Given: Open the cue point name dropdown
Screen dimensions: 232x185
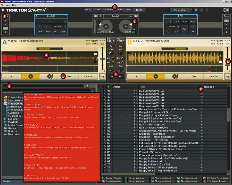Looking at the screenshot, I should point(65,22).
